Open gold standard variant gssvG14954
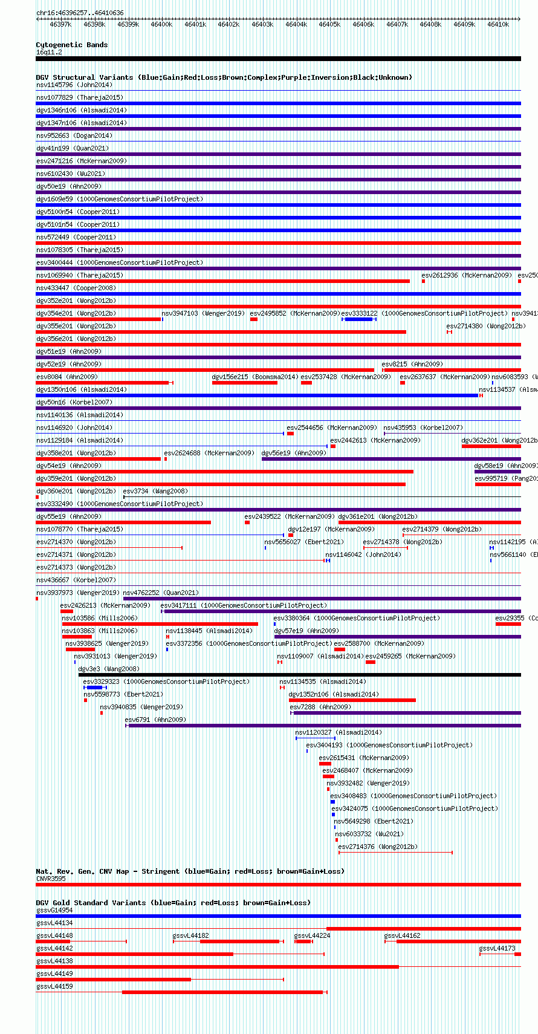 point(54,910)
